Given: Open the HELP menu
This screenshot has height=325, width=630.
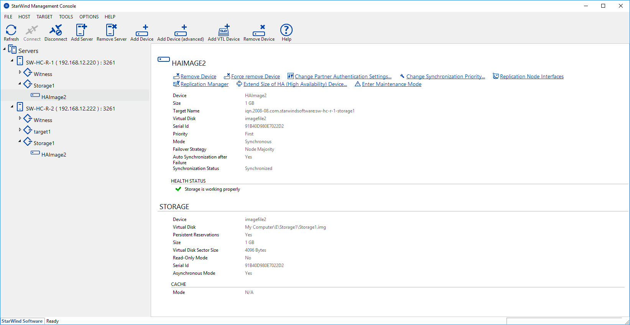Looking at the screenshot, I should (110, 17).
